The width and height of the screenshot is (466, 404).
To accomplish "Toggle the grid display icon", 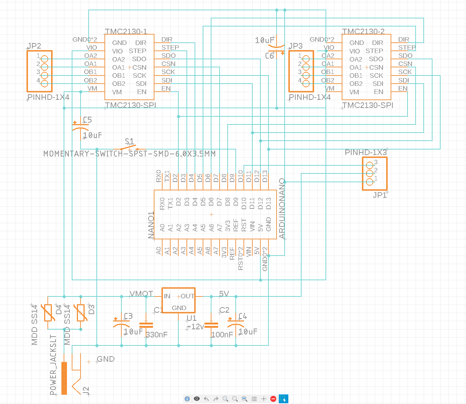I will click(x=254, y=399).
